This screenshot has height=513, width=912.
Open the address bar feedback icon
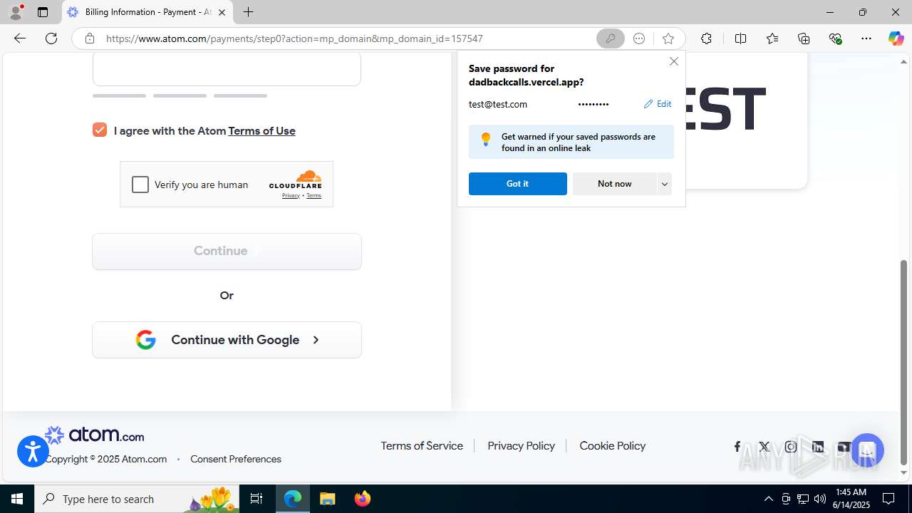point(639,38)
